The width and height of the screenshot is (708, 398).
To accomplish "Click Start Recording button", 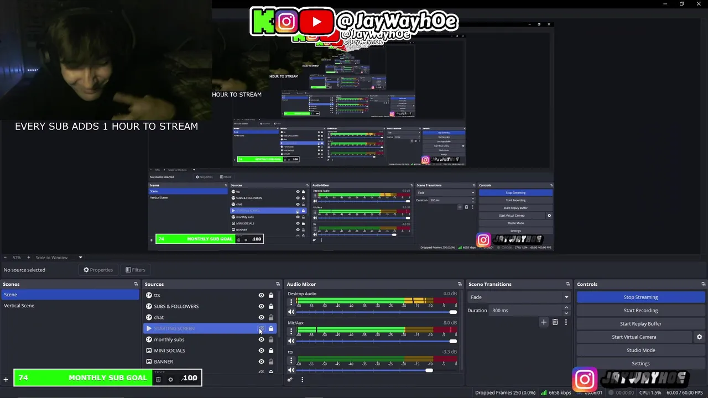I will (x=641, y=311).
